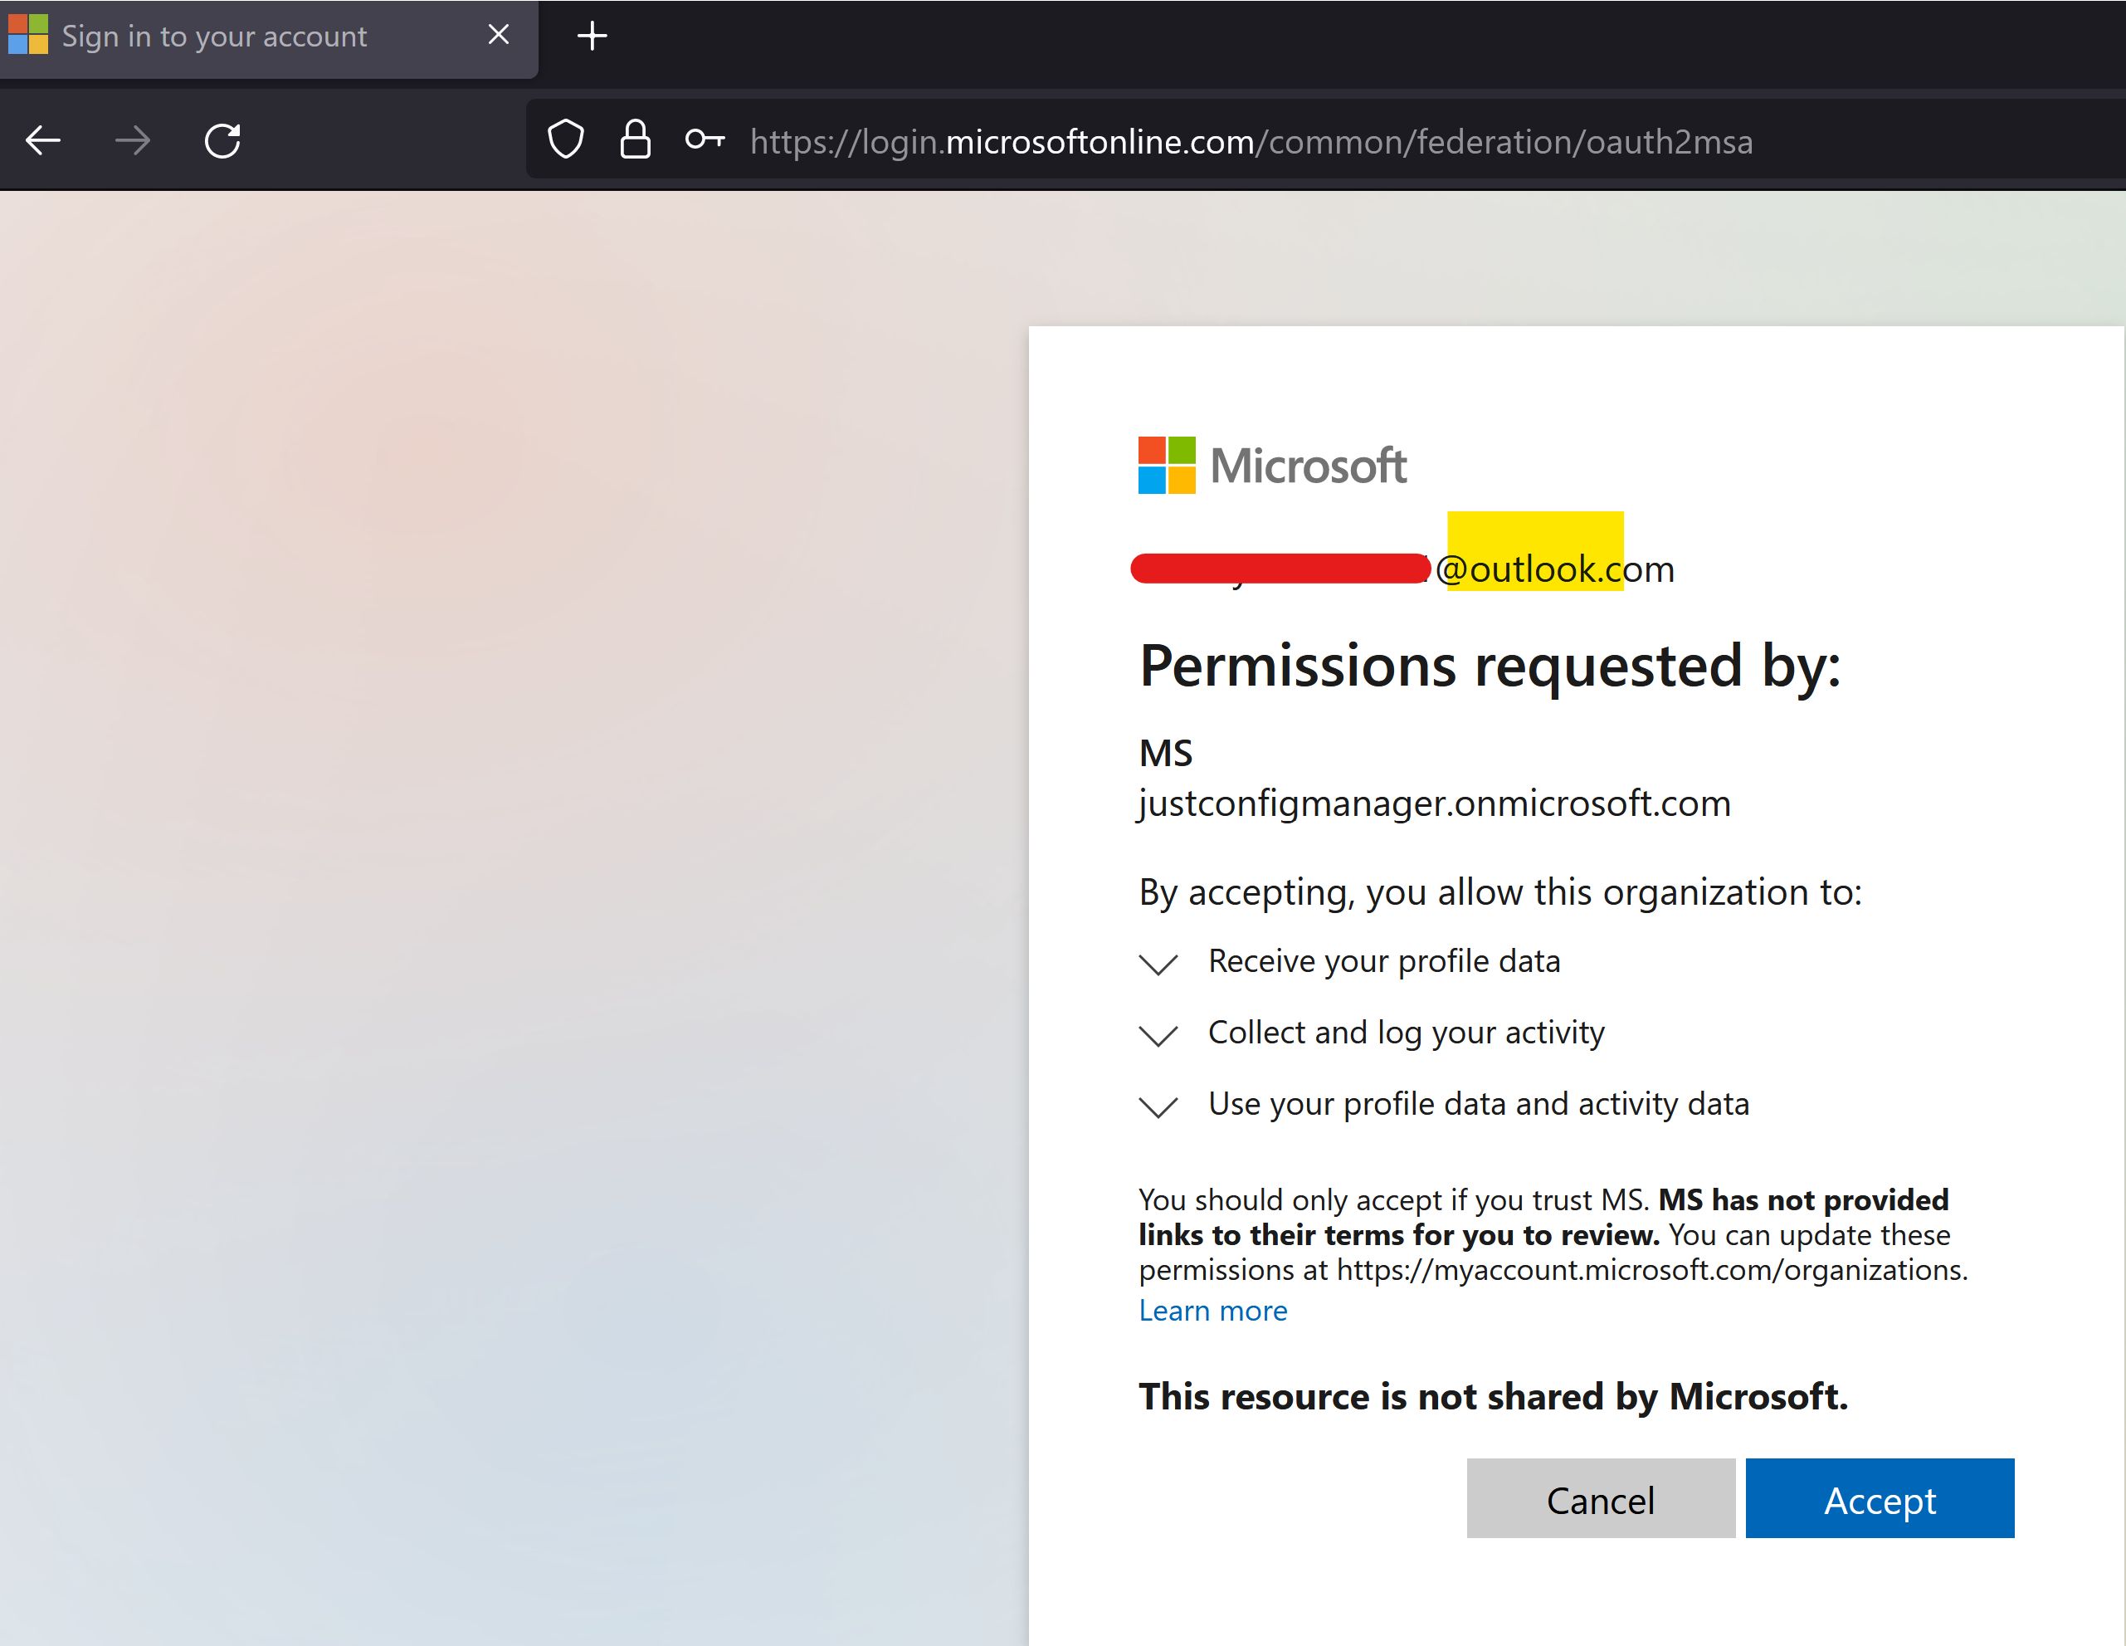Click the justconfigmanager.onmicrosoft.com domain text

1434,803
